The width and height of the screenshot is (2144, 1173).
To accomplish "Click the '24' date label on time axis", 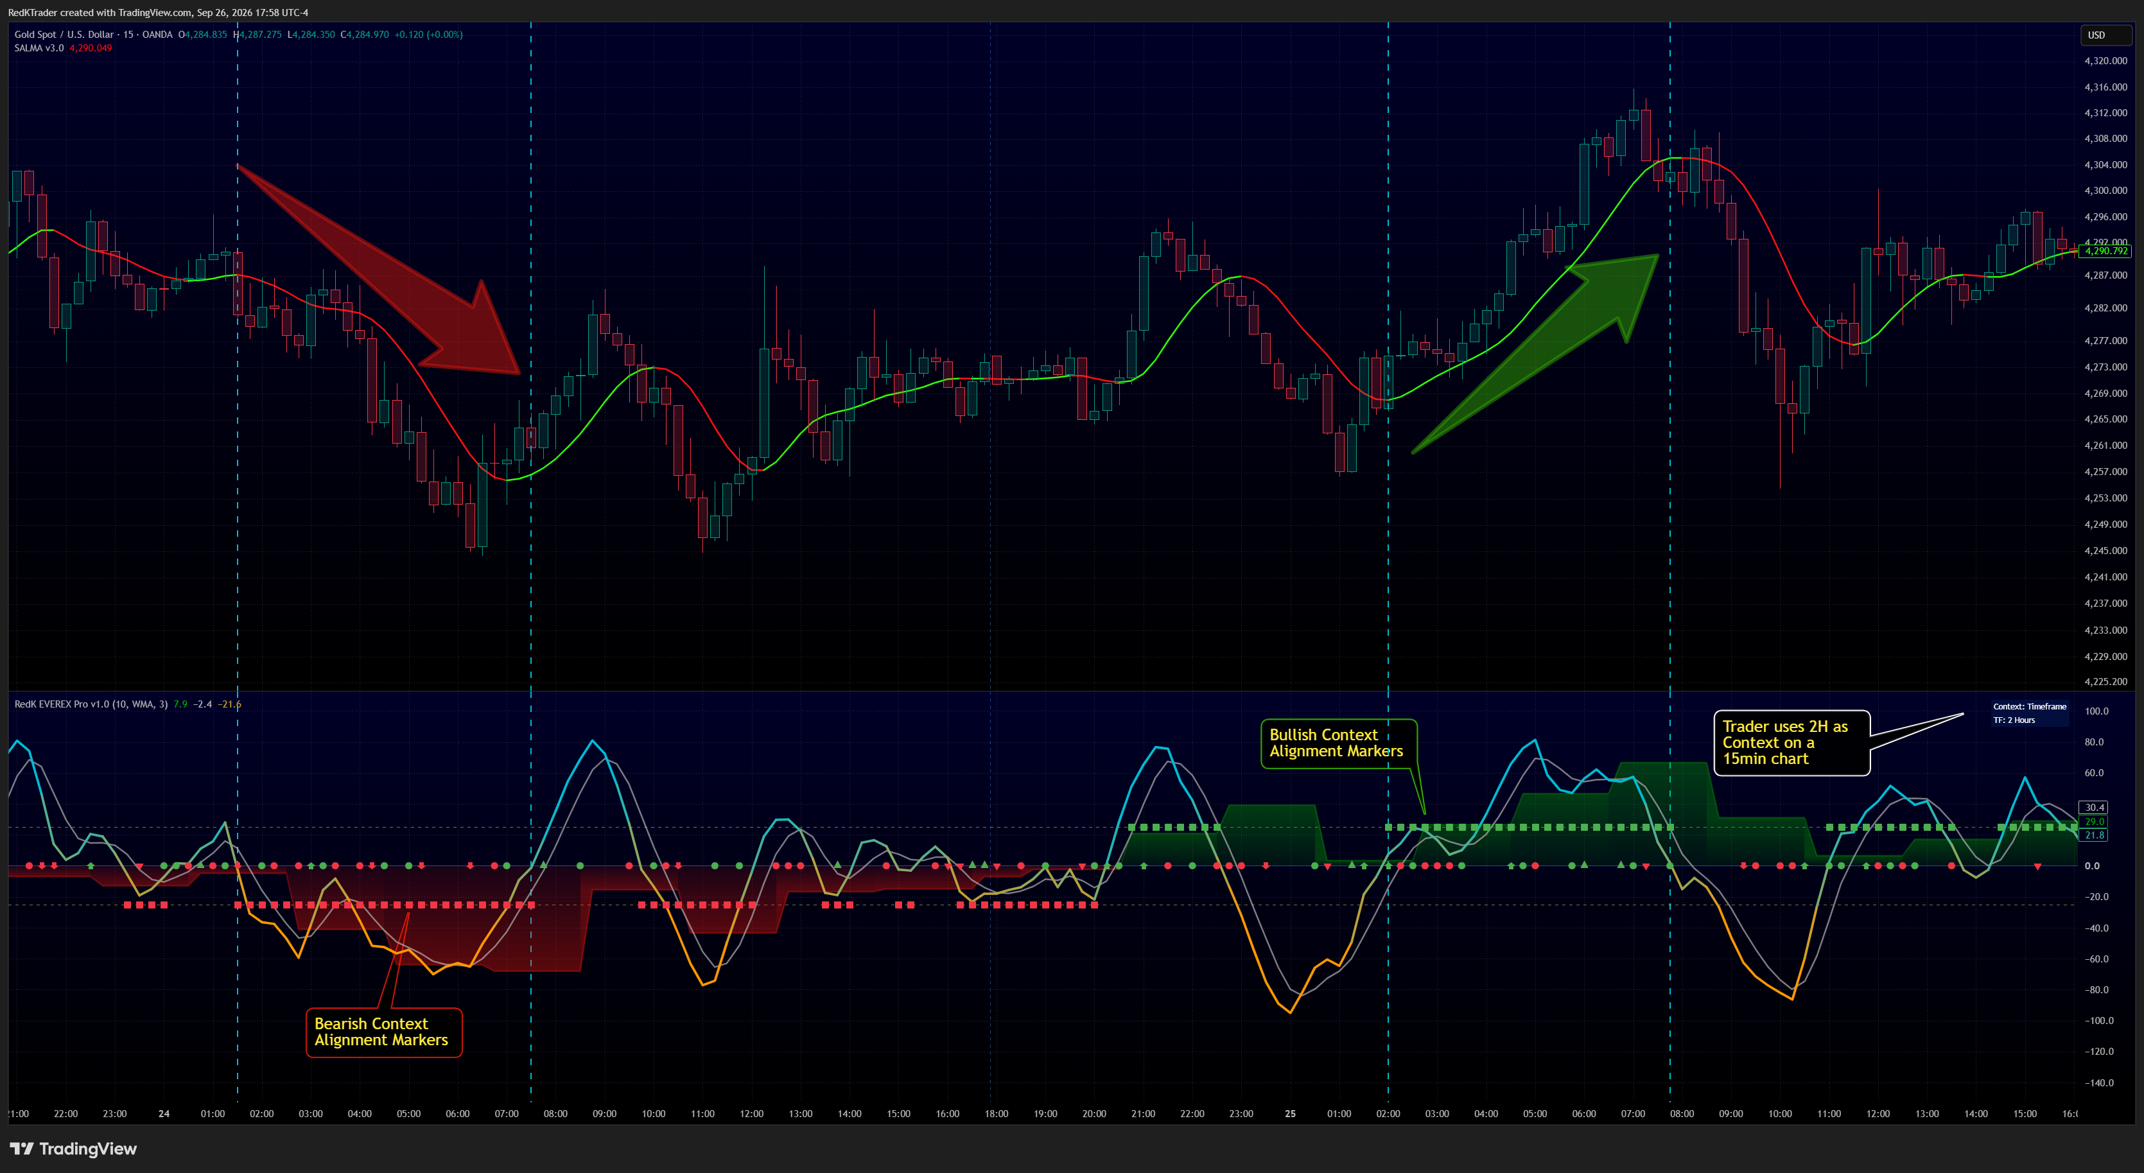I will coord(164,1114).
